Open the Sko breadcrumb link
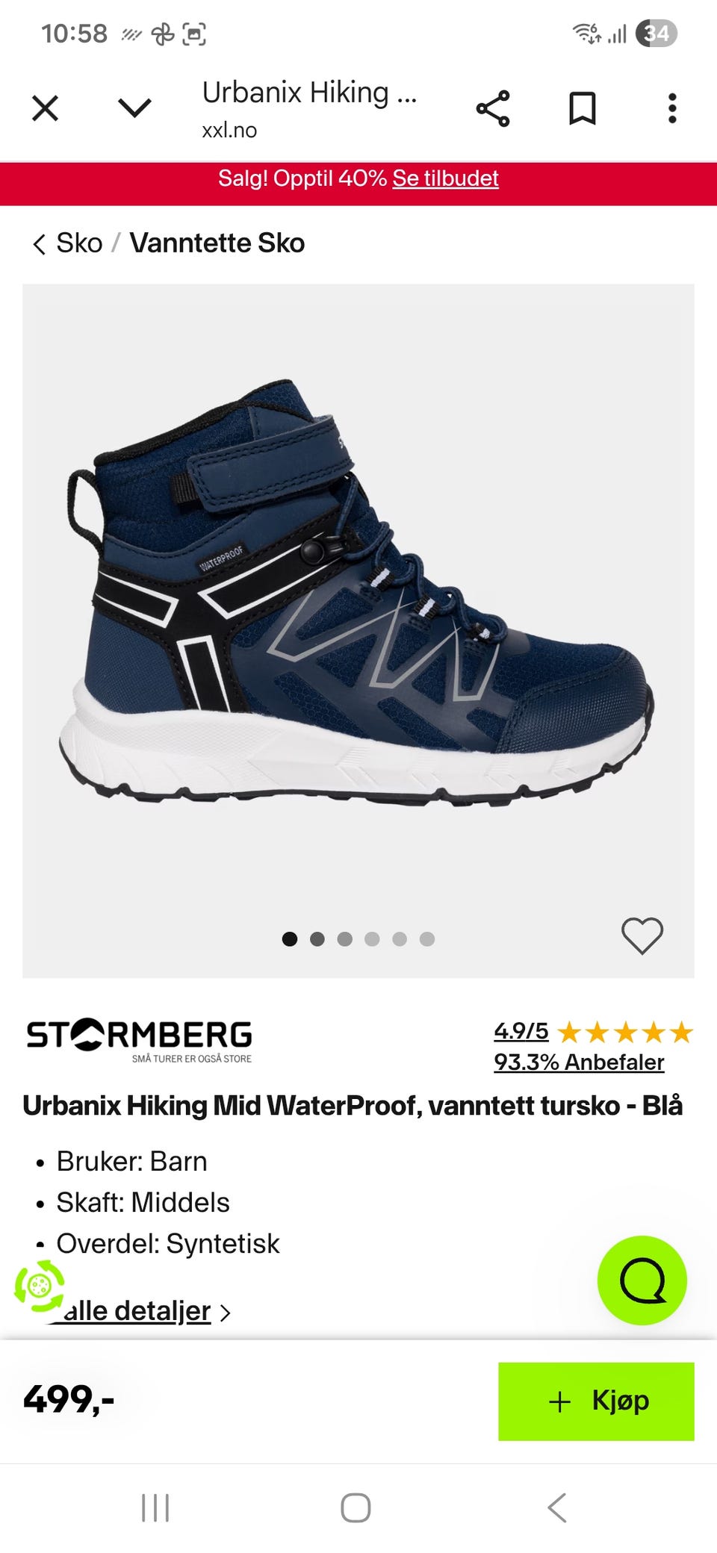 [x=79, y=243]
